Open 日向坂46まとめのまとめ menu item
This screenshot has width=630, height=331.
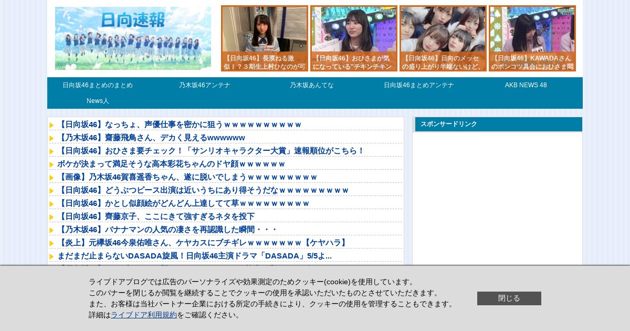tap(98, 85)
